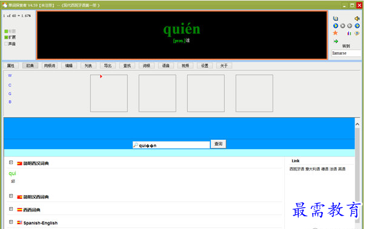Toggle the grayed first checkbox above 扩展
The height and width of the screenshot is (229, 366).
pyautogui.click(x=6, y=31)
